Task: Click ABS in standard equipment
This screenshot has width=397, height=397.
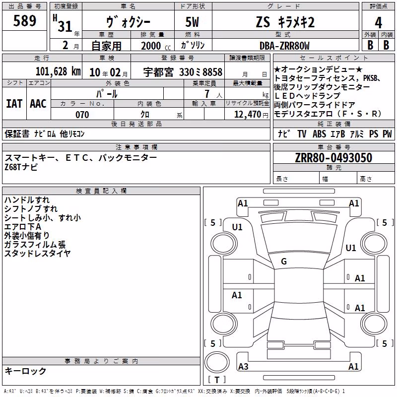Action: [x=319, y=133]
